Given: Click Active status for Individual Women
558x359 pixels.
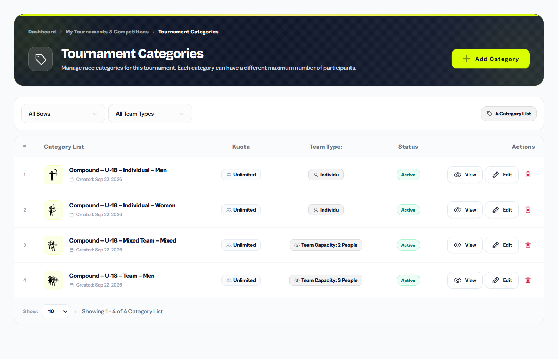Looking at the screenshot, I should pyautogui.click(x=408, y=210).
